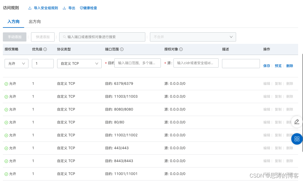Click the magnifier icon in the search box
Screen dimensions: 303x181
(x=65, y=37)
